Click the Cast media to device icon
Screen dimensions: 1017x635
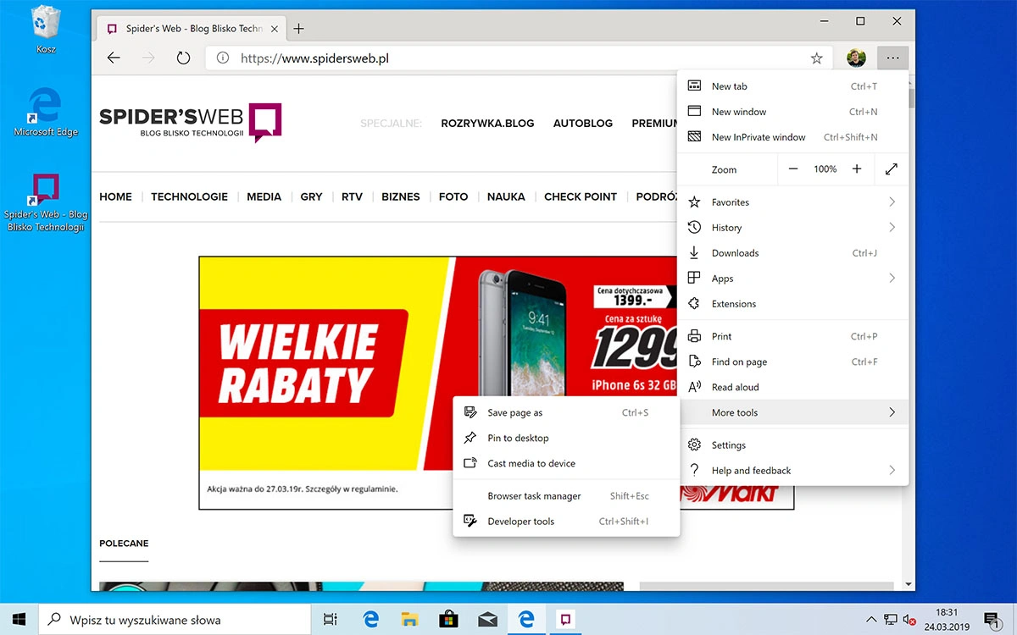click(x=470, y=463)
